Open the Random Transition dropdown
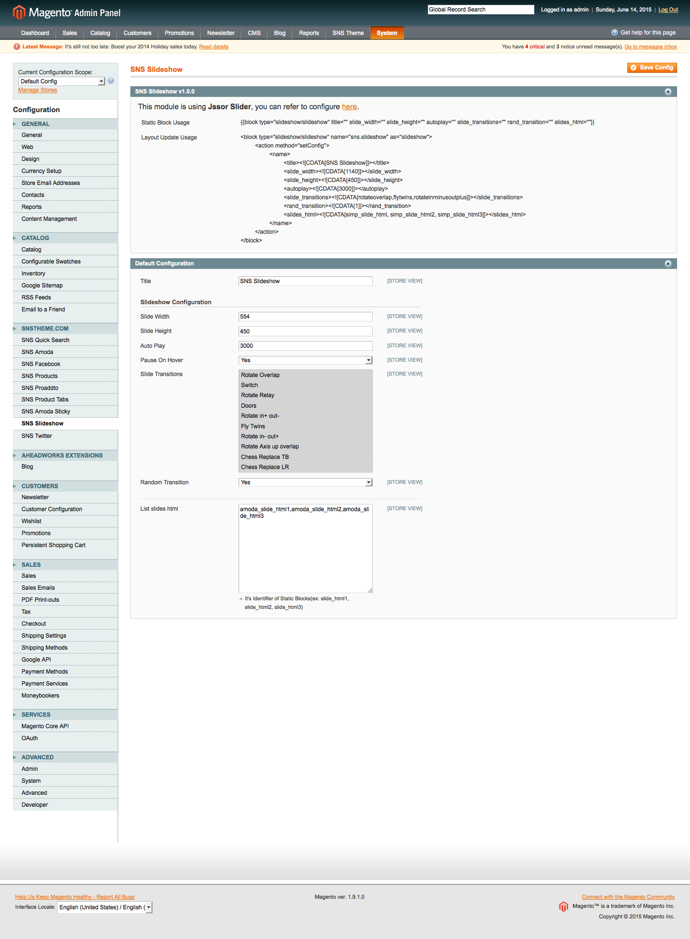 (x=305, y=482)
